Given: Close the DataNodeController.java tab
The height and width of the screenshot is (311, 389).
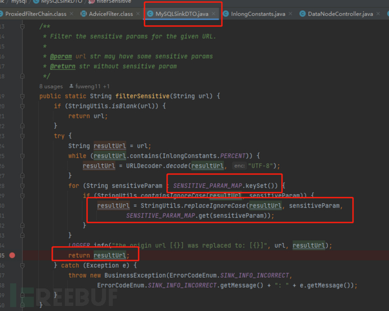Looking at the screenshot, I should pos(378,14).
